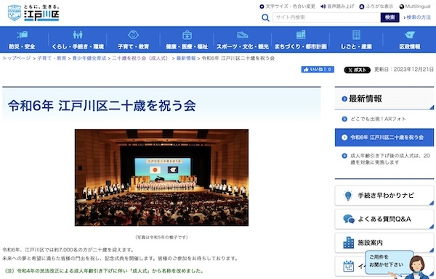Open the 検索の方法 link
Viewport: 436px width, 279px height.
pos(419,17)
